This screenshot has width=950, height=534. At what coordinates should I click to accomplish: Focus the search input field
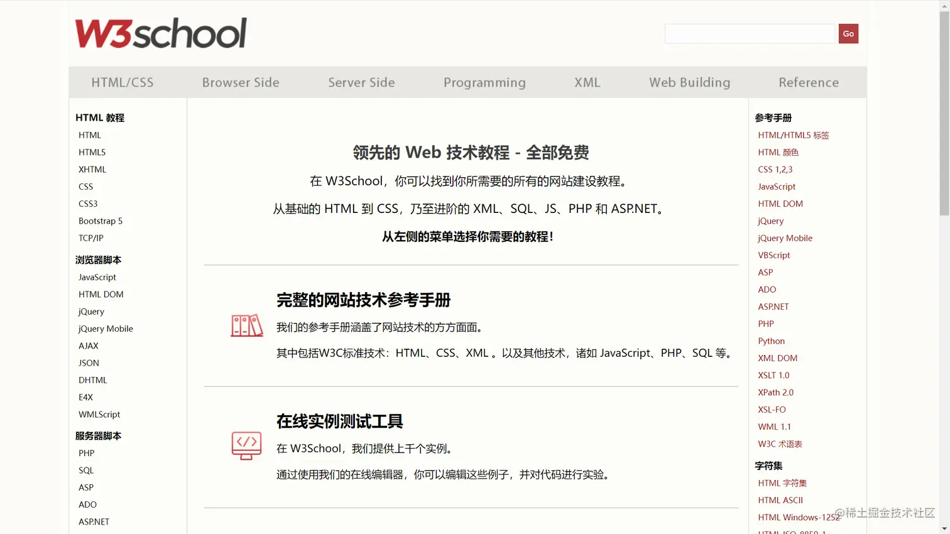coord(750,34)
